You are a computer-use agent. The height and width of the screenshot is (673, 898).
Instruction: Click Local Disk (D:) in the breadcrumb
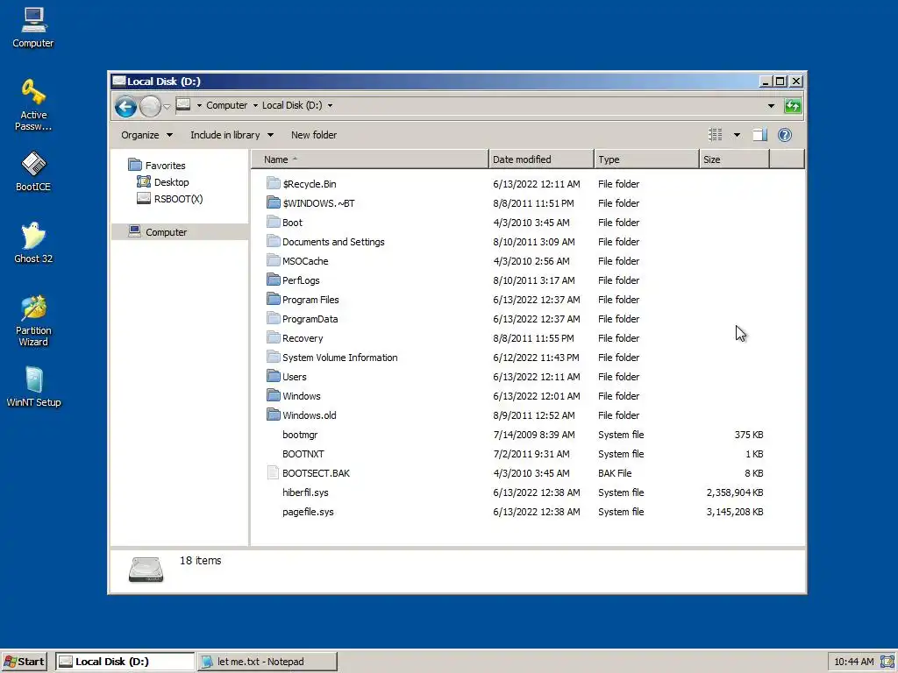click(x=292, y=105)
